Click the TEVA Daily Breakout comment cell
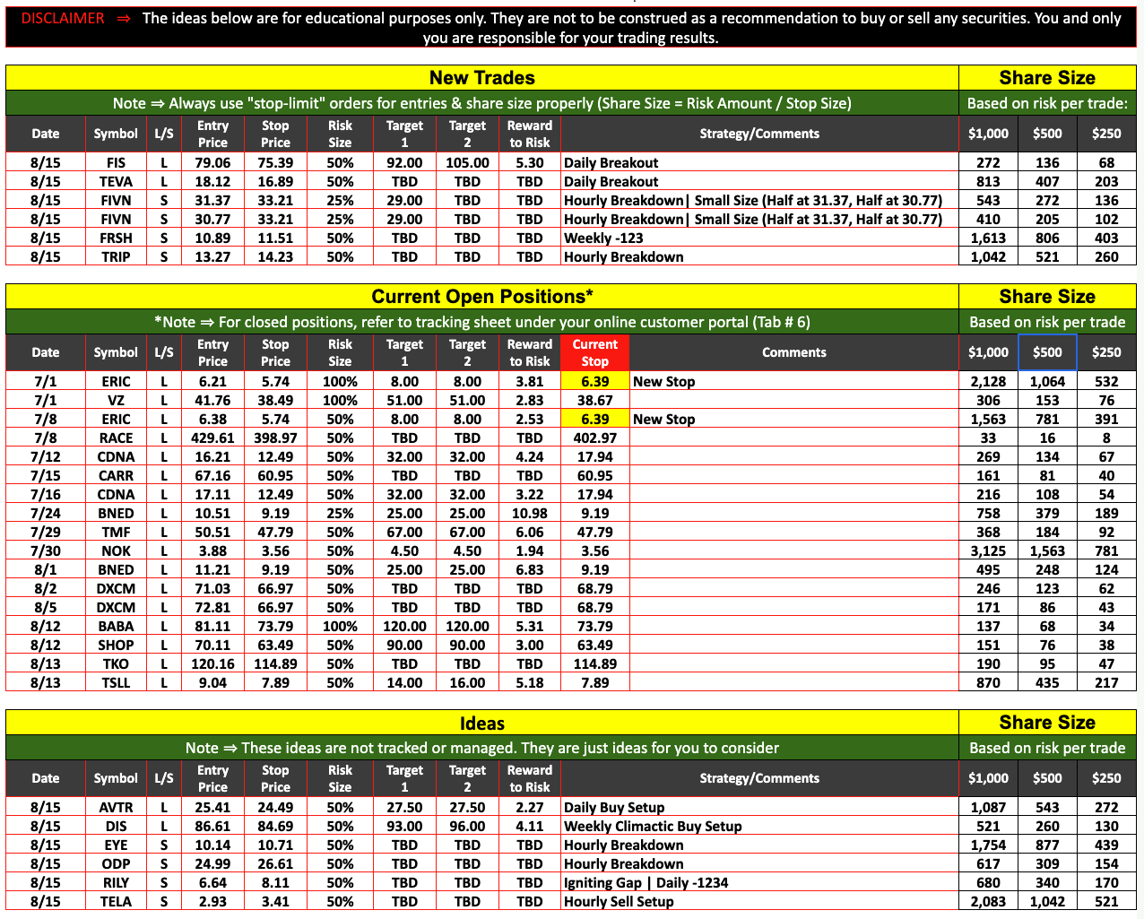This screenshot has width=1144, height=919. (x=611, y=181)
